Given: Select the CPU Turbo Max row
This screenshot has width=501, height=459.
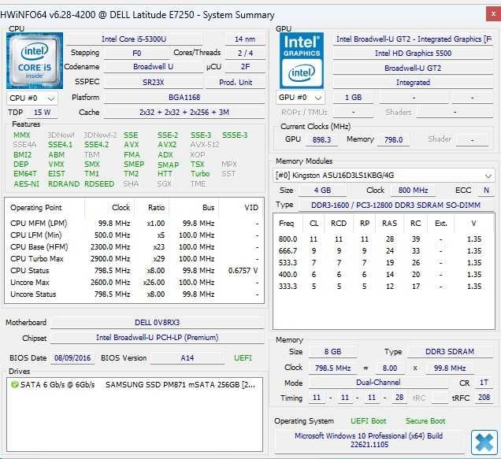Looking at the screenshot, I should pyautogui.click(x=134, y=259).
